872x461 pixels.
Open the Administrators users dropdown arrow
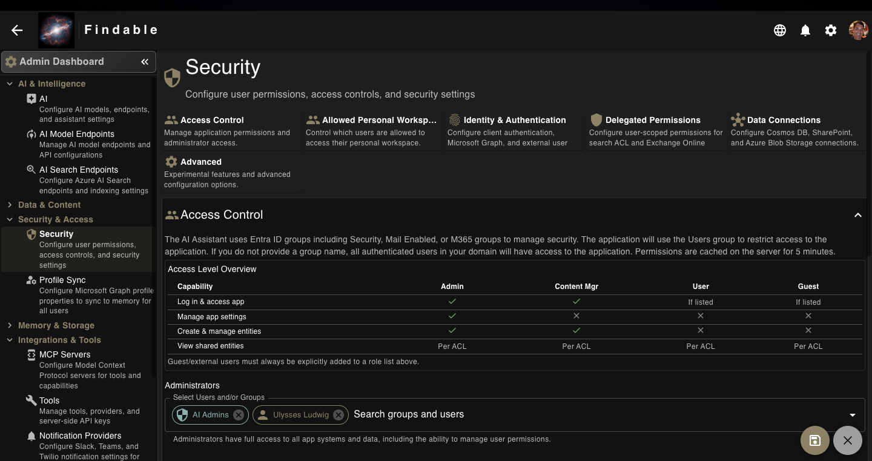[853, 415]
